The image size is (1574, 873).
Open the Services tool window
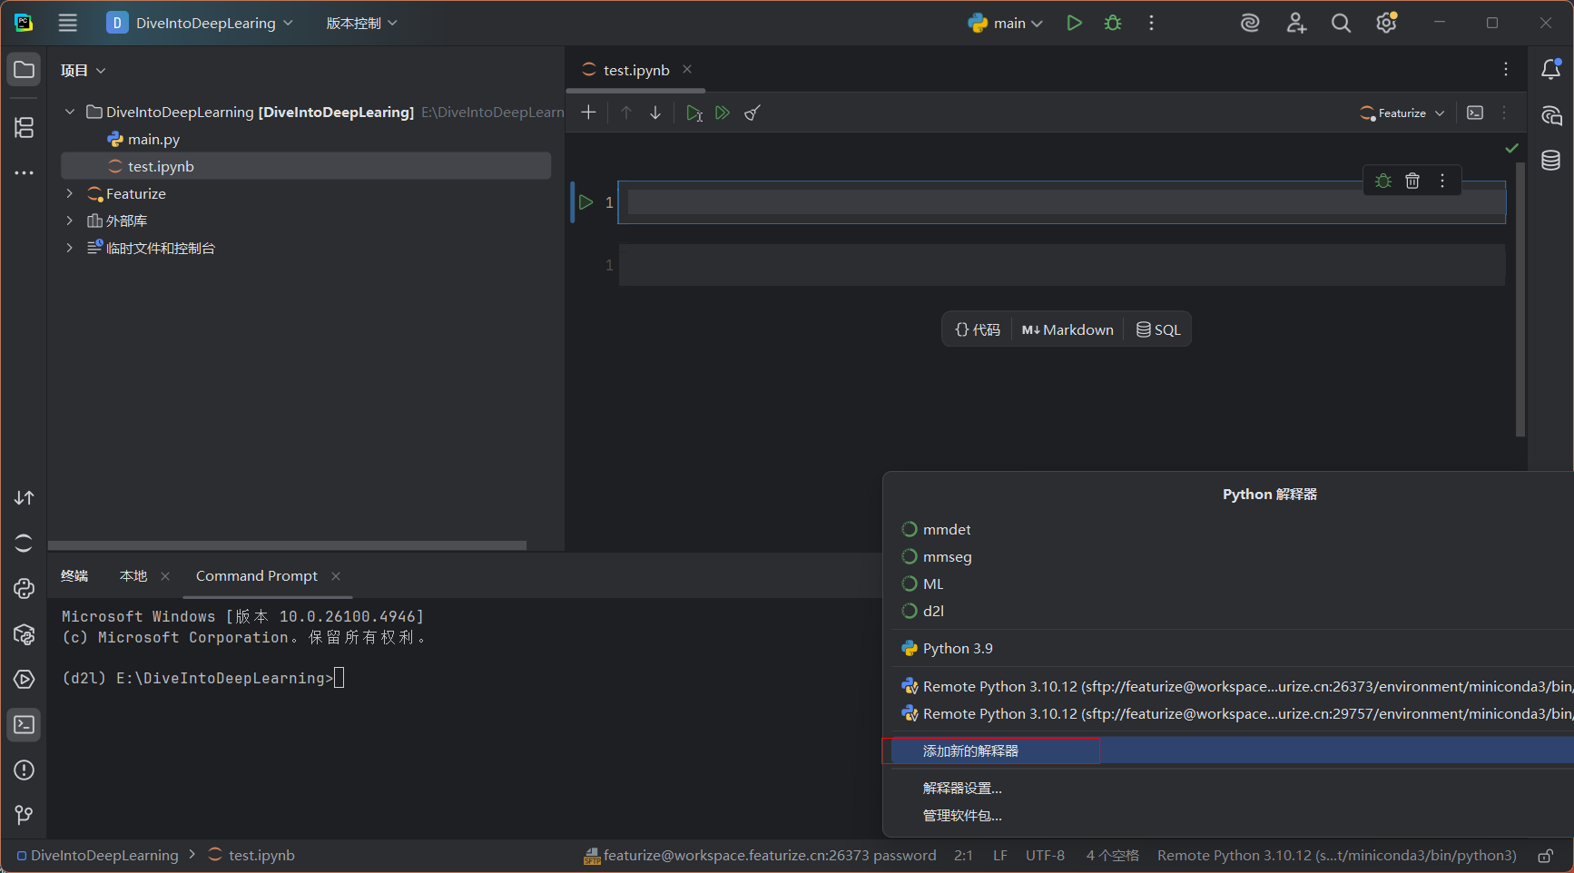pyautogui.click(x=25, y=680)
